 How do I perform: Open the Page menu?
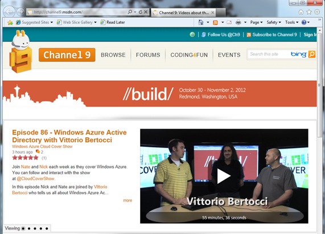256,22
